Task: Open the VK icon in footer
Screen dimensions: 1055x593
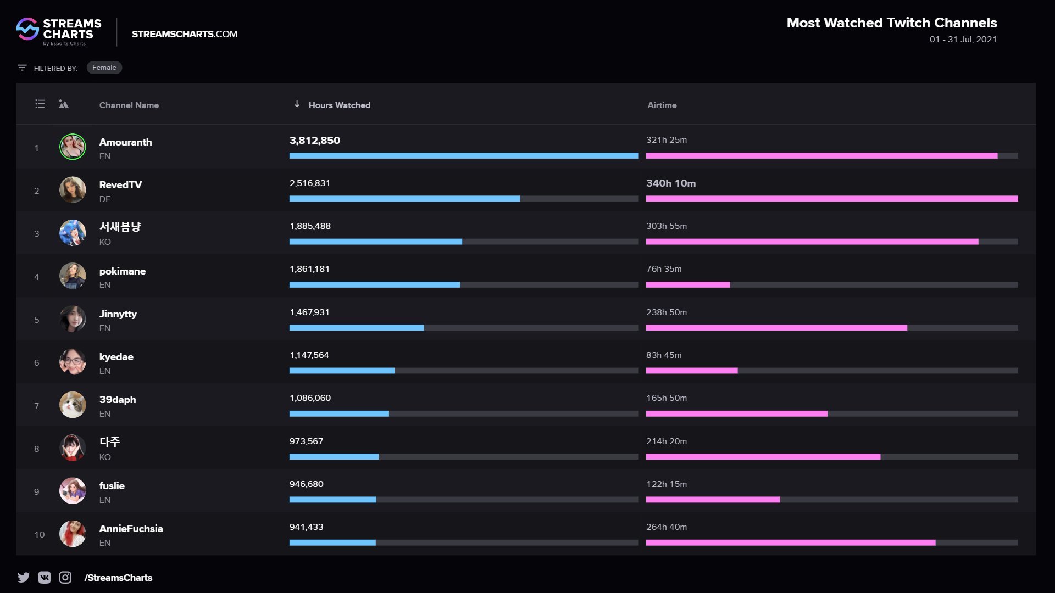Action: tap(45, 577)
